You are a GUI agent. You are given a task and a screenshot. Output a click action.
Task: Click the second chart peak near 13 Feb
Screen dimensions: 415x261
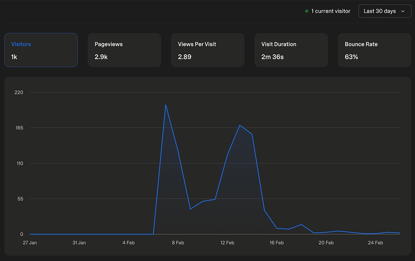(x=240, y=125)
